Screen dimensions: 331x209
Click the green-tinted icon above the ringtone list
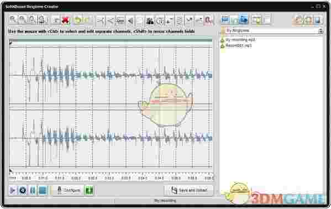(x=234, y=20)
